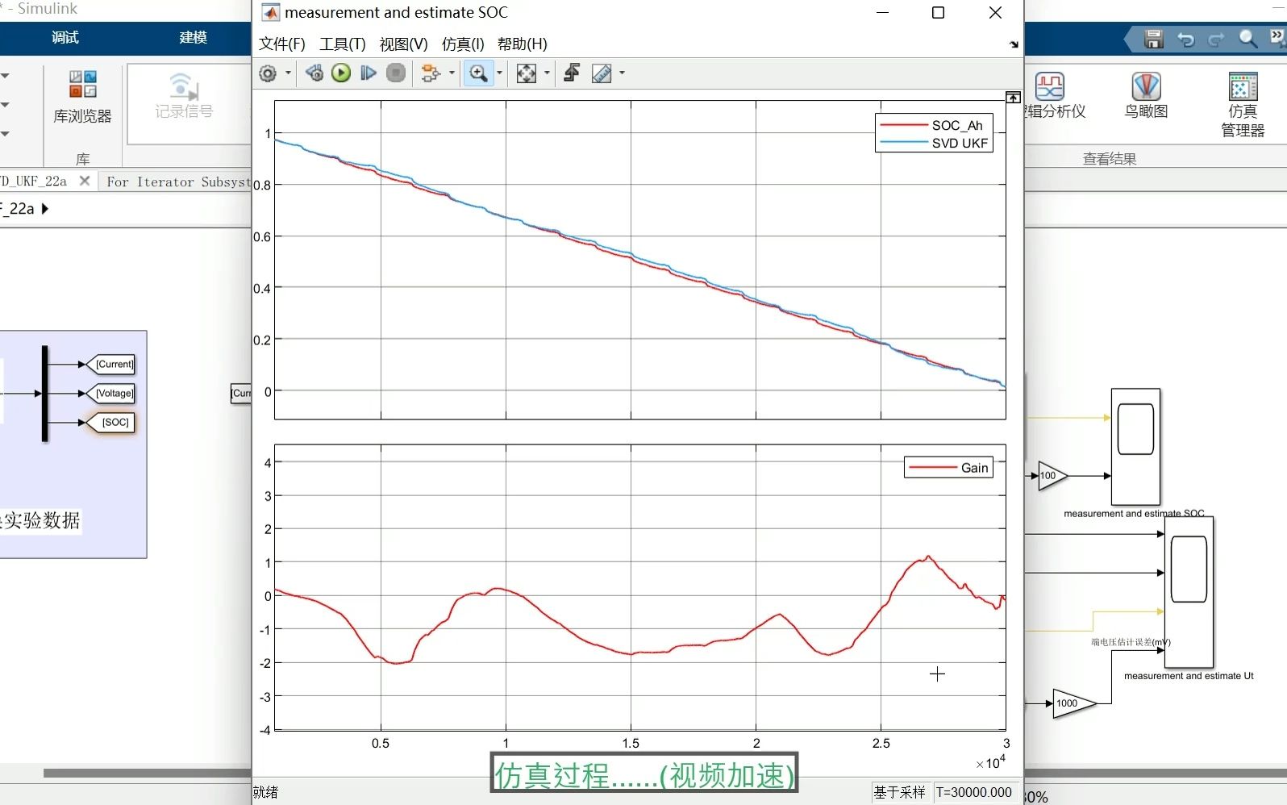The image size is (1287, 805).
Task: Expand the scale axes dropdown arrow
Action: tap(547, 73)
